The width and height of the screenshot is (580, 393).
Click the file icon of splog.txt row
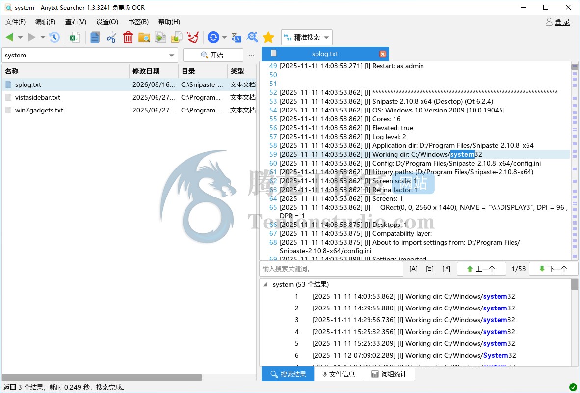[x=8, y=84]
